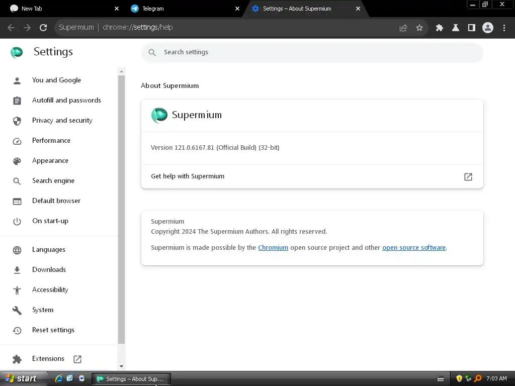Click the palette icon for Appearance
Image resolution: width=515 pixels, height=386 pixels.
click(x=17, y=161)
